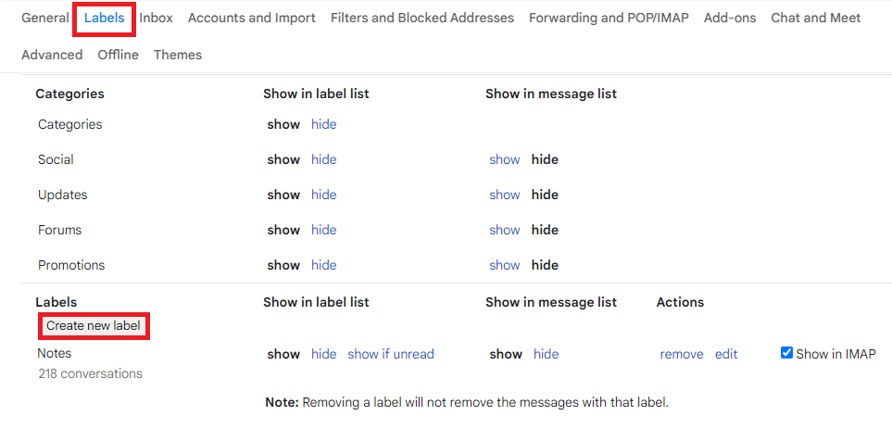This screenshot has width=892, height=441.
Task: Click the Create new label button
Action: point(94,326)
